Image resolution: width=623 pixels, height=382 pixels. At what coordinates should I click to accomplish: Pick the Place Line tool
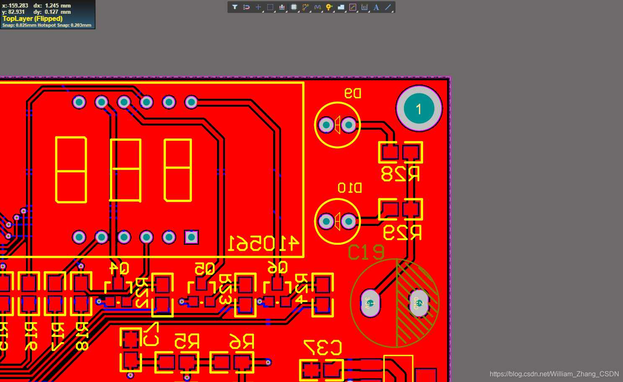pos(388,7)
